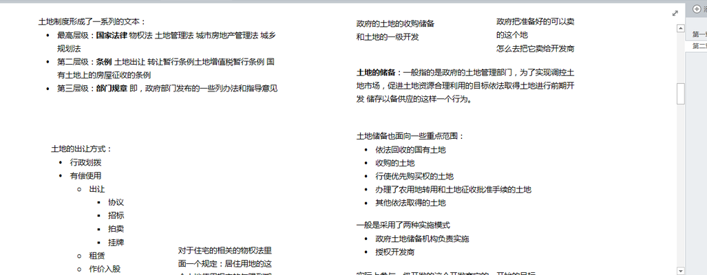This screenshot has height=275, width=707.
Task: Click the vertical scrollbar thumb
Action: [680, 93]
